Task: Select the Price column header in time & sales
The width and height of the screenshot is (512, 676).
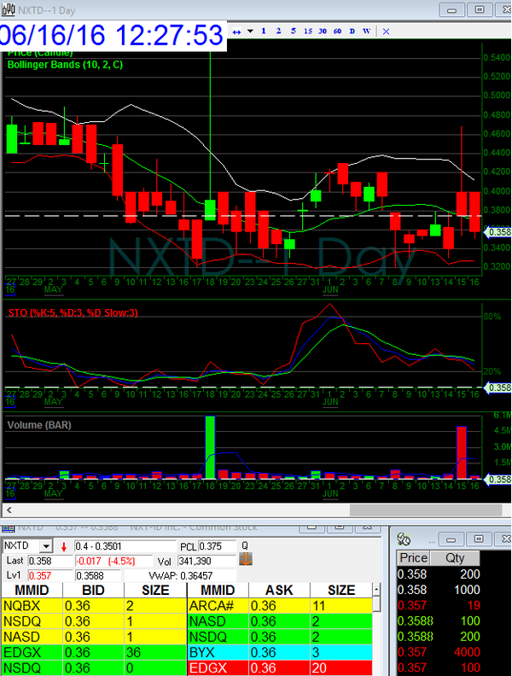Action: pos(414,558)
